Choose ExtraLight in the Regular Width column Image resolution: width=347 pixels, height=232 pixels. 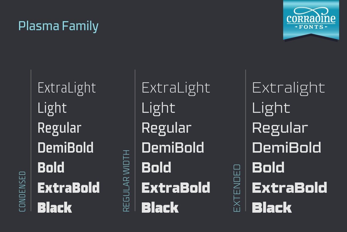click(x=176, y=88)
